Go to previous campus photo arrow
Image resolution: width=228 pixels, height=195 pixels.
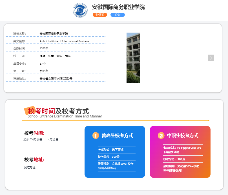click(133, 58)
